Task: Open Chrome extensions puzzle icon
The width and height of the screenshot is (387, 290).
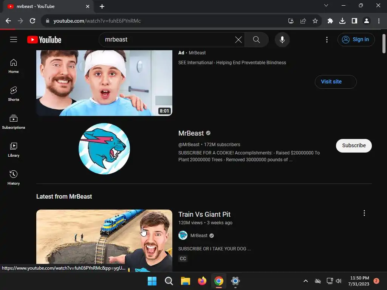Action: (330, 21)
